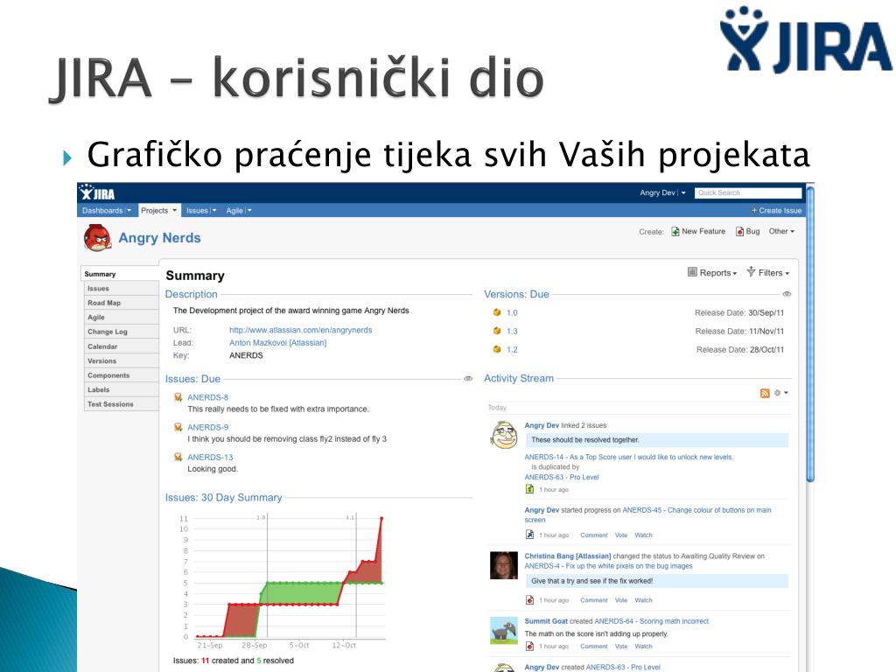The height and width of the screenshot is (672, 896).
Task: Click the icon left of ANERDS-45 timestamp
Action: [529, 535]
